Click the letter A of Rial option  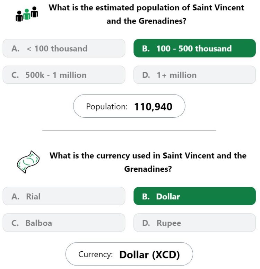point(16,197)
